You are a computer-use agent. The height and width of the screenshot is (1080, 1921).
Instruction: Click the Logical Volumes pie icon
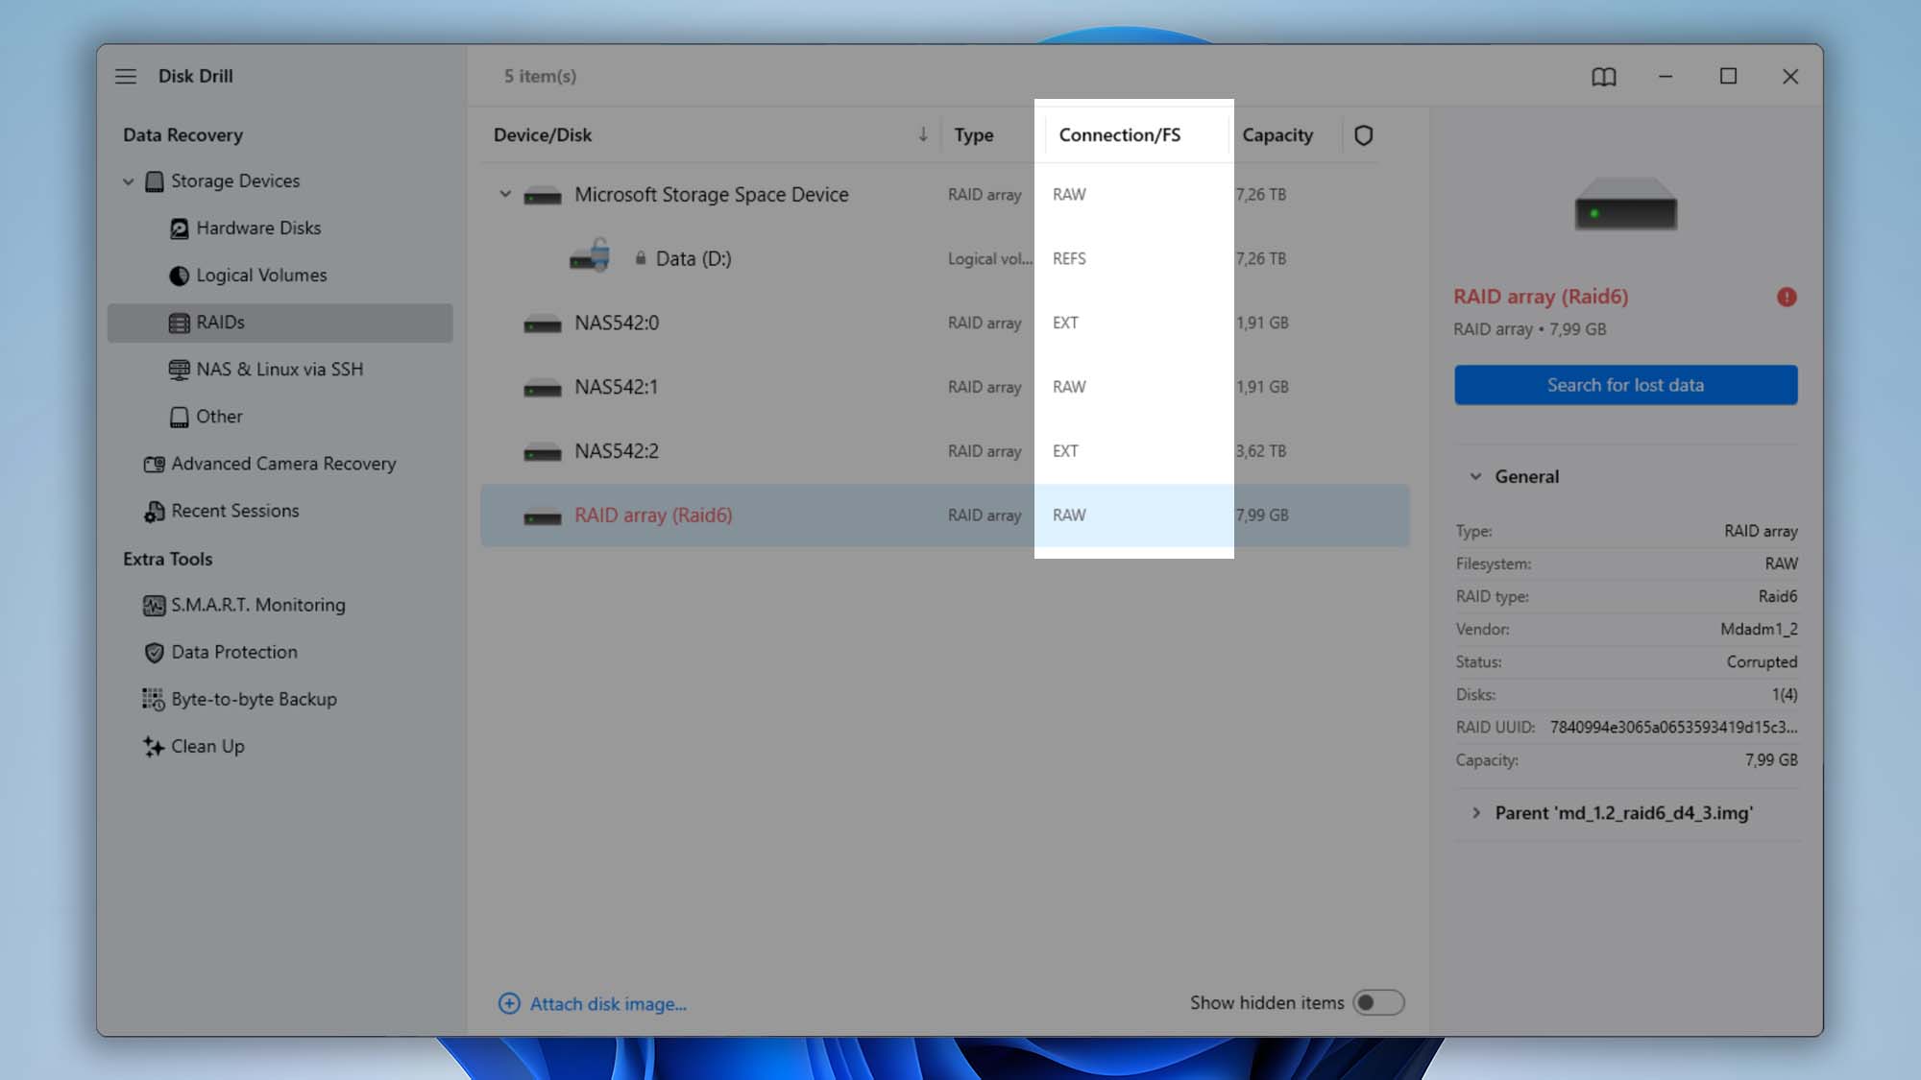point(179,276)
